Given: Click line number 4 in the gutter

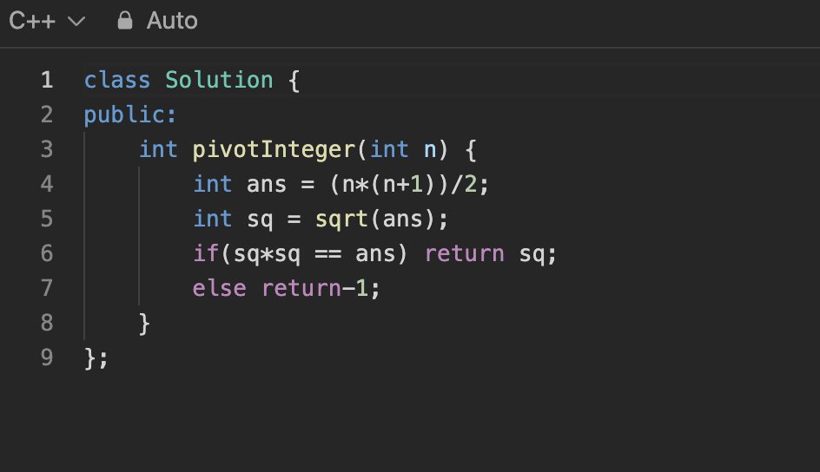Looking at the screenshot, I should (x=47, y=184).
